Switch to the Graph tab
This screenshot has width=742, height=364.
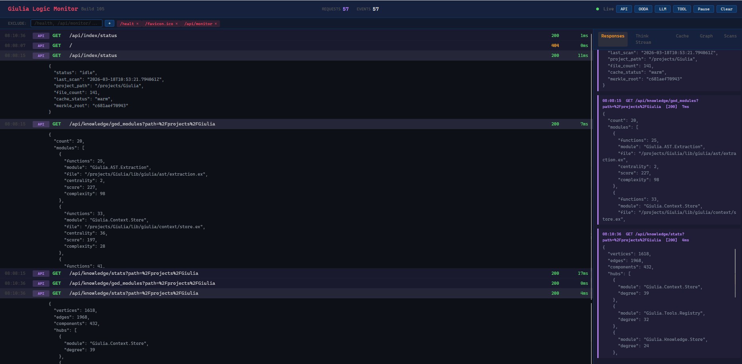tap(706, 36)
